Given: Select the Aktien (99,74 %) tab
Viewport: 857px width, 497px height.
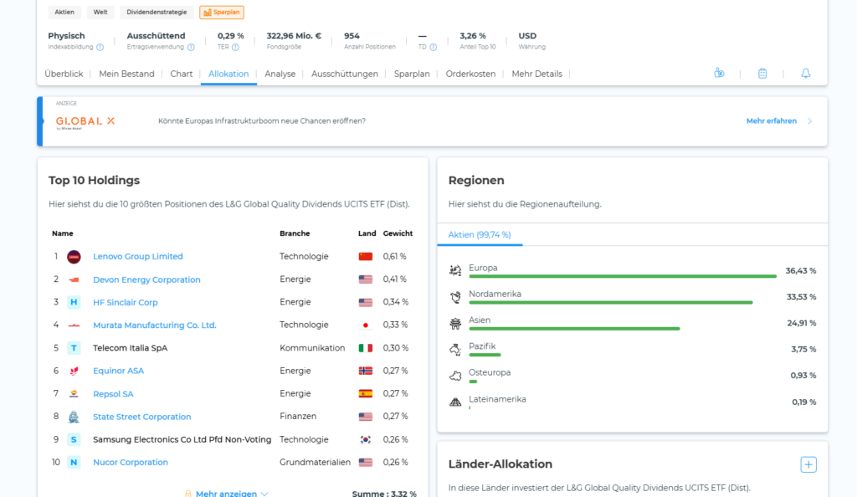Looking at the screenshot, I should [x=480, y=235].
